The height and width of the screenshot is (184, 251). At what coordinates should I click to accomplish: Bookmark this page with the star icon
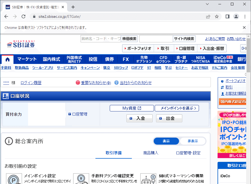pos(217,16)
